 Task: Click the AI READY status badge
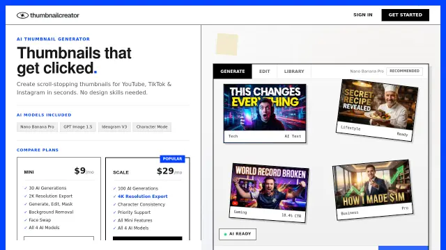click(238, 234)
